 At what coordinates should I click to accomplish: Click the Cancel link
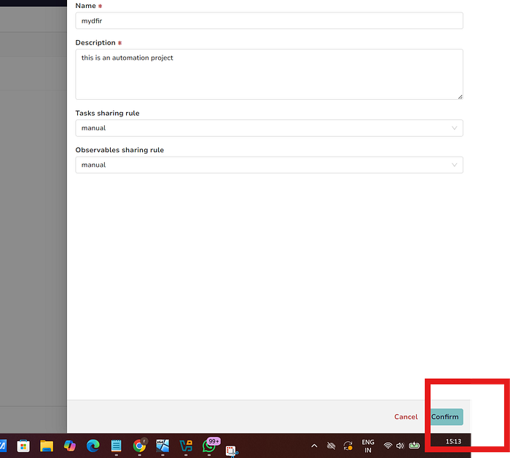(406, 416)
